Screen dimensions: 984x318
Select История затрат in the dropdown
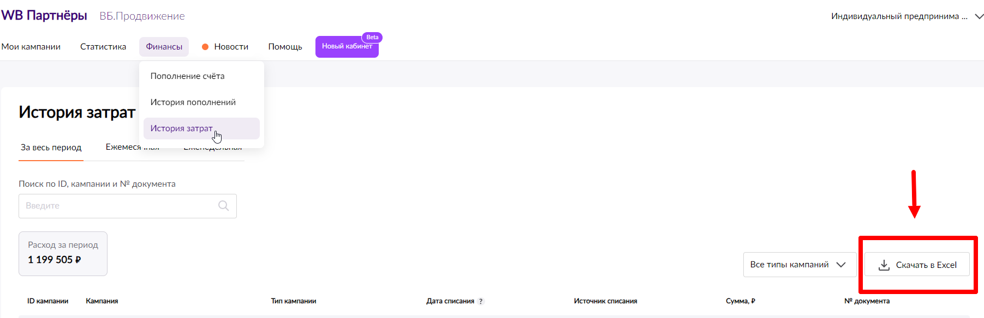coord(182,129)
